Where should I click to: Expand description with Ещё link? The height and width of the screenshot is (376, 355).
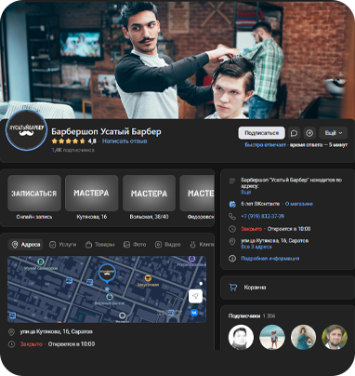246,193
